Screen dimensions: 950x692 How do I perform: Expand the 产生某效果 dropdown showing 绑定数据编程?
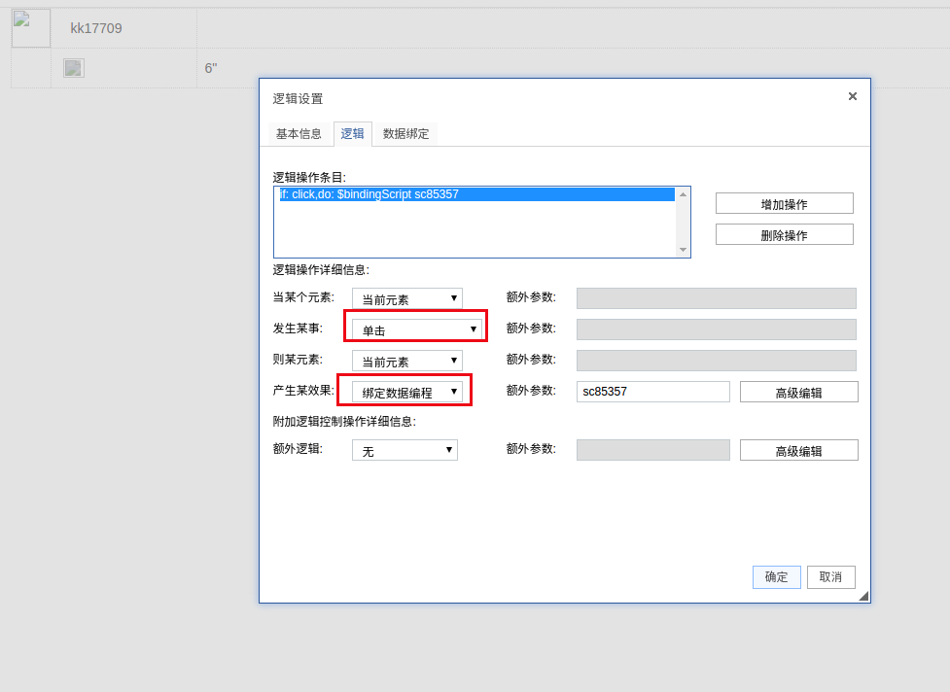coord(406,392)
